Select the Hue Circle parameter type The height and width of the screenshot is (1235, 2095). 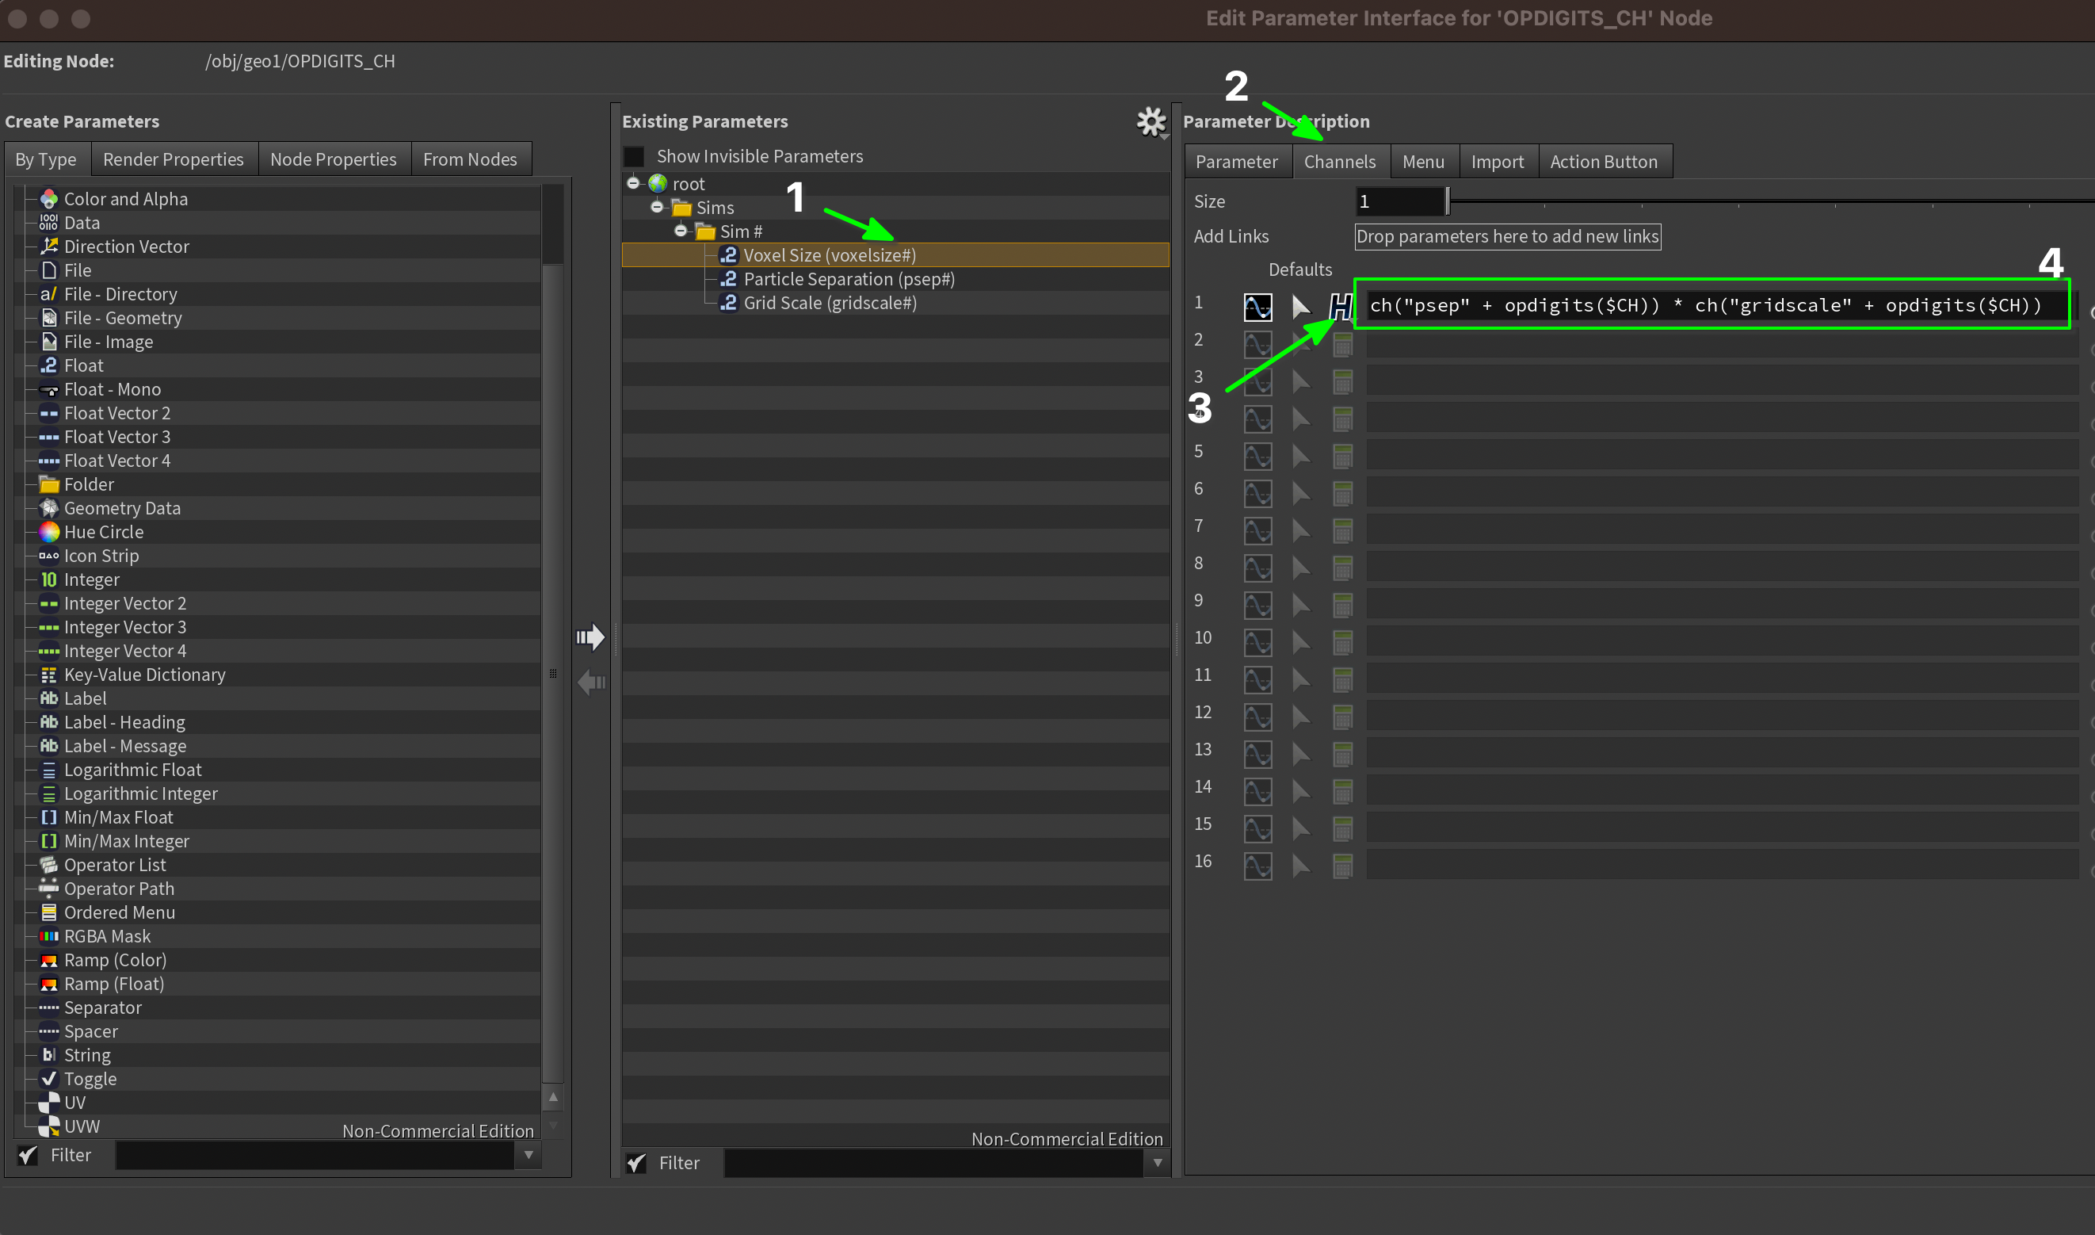coord(103,532)
